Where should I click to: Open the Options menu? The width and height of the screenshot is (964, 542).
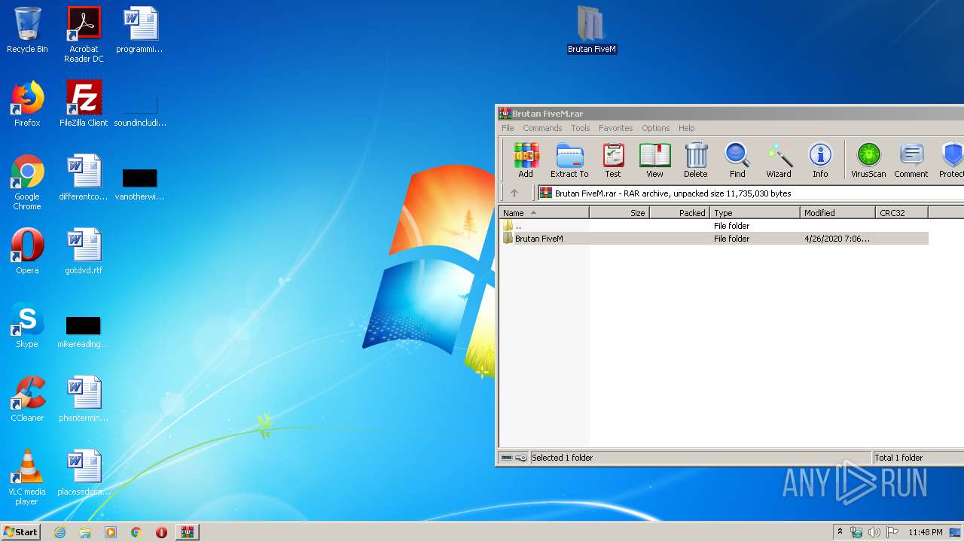(656, 128)
